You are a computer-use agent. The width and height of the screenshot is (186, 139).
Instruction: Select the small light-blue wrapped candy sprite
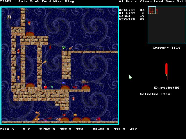point(45,114)
